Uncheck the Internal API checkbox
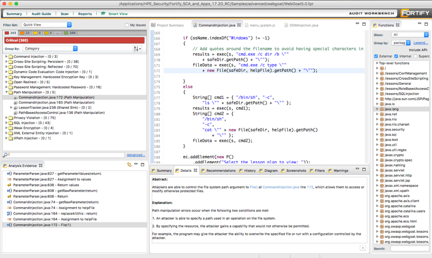 396,56
